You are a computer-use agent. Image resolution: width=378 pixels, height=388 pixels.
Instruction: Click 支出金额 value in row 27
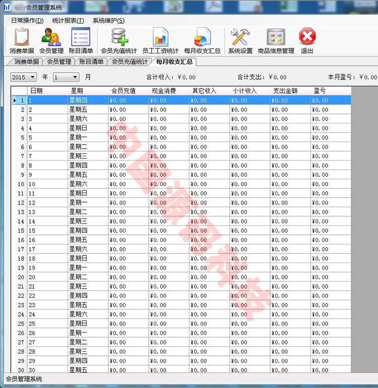pos(290,342)
